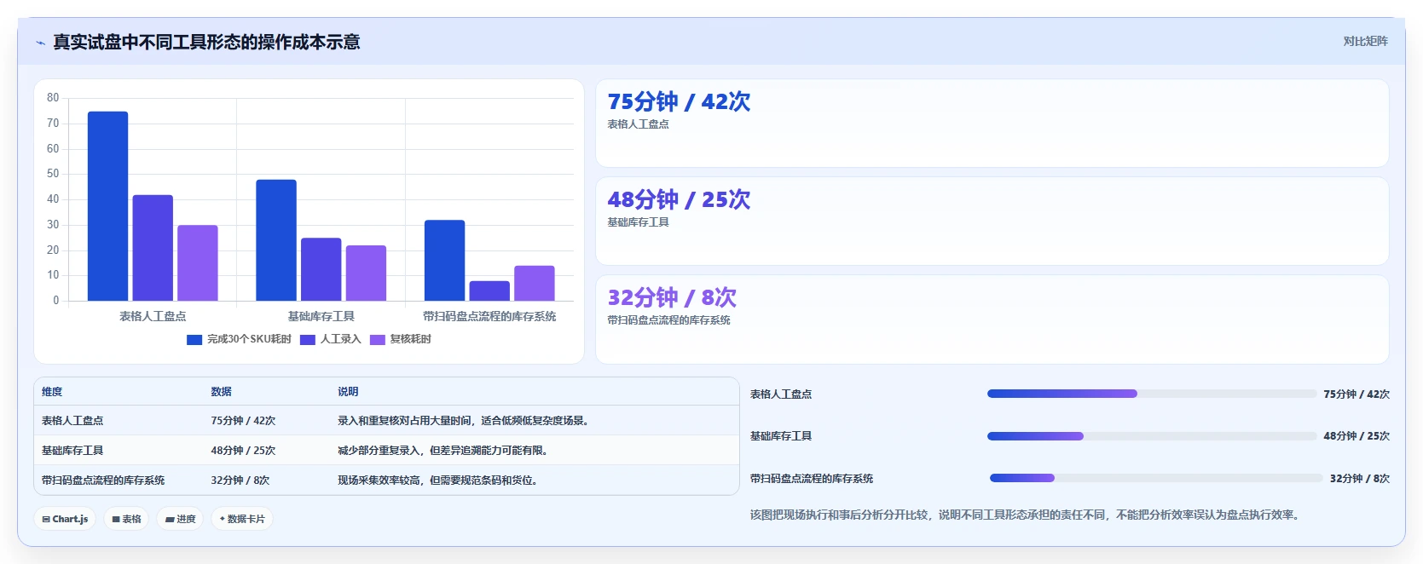The width and height of the screenshot is (1423, 564).
Task: Click the footnote starting with 该图把现场执行
Action: click(x=1027, y=515)
